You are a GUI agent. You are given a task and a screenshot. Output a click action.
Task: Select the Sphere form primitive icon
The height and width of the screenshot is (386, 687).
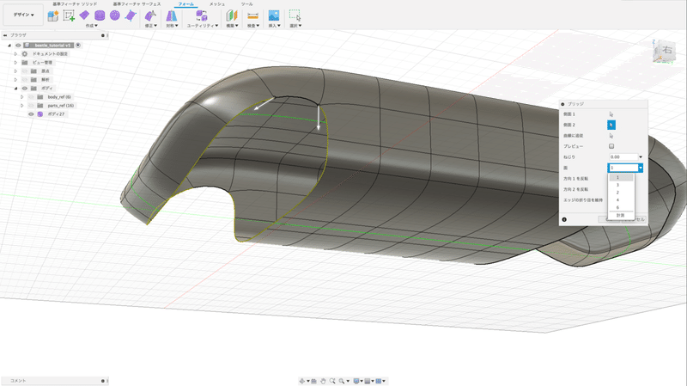click(116, 15)
